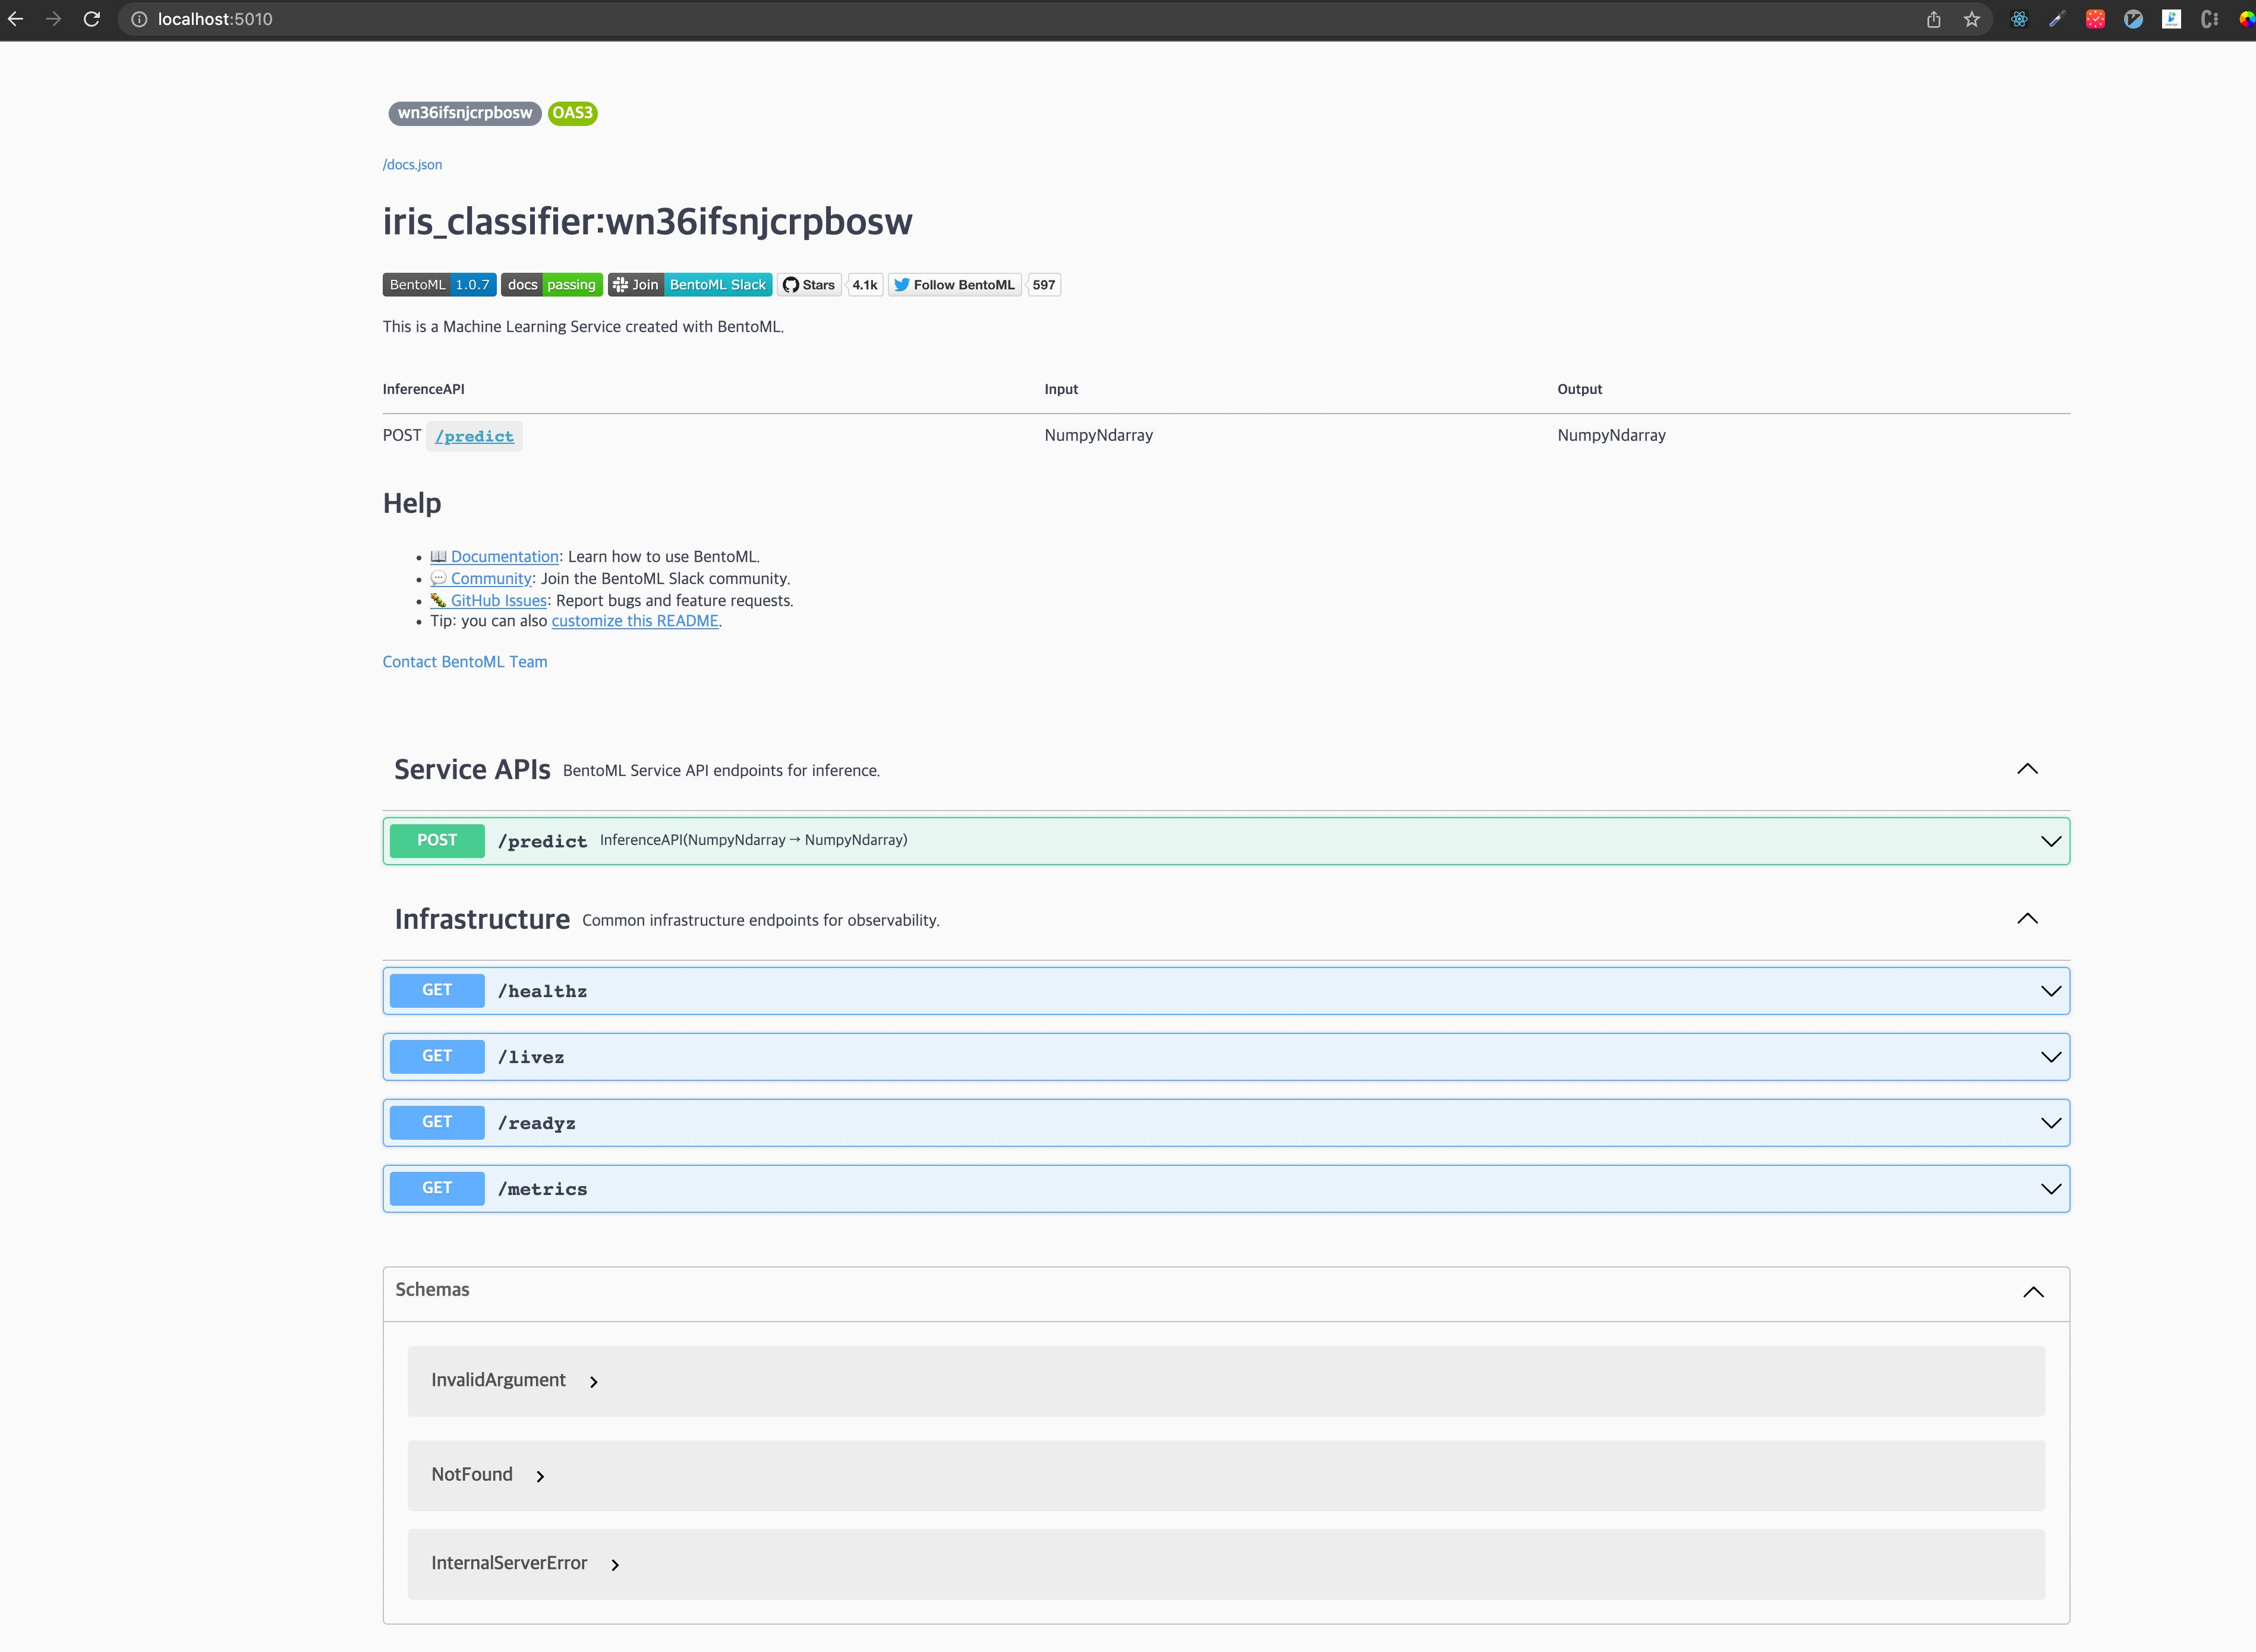2256x1652 pixels.
Task: Collapse the Schemas section
Action: tap(2033, 1293)
